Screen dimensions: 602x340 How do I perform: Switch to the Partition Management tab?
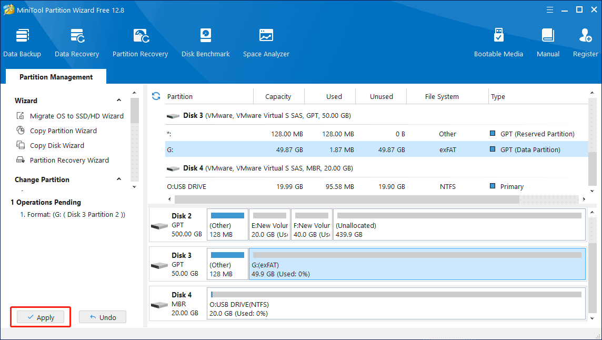point(56,77)
